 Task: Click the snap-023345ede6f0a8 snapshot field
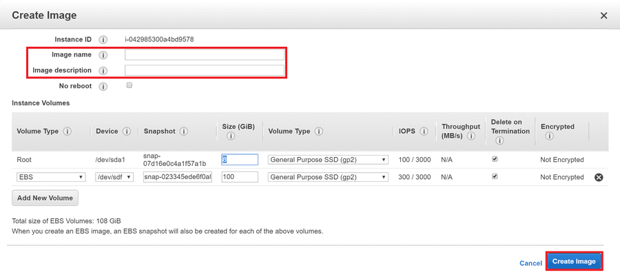[x=178, y=176]
